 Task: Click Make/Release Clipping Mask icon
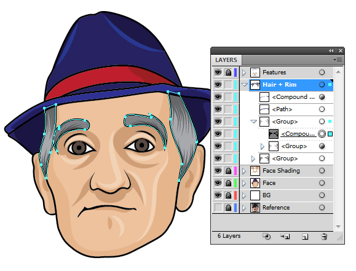[x=267, y=237]
